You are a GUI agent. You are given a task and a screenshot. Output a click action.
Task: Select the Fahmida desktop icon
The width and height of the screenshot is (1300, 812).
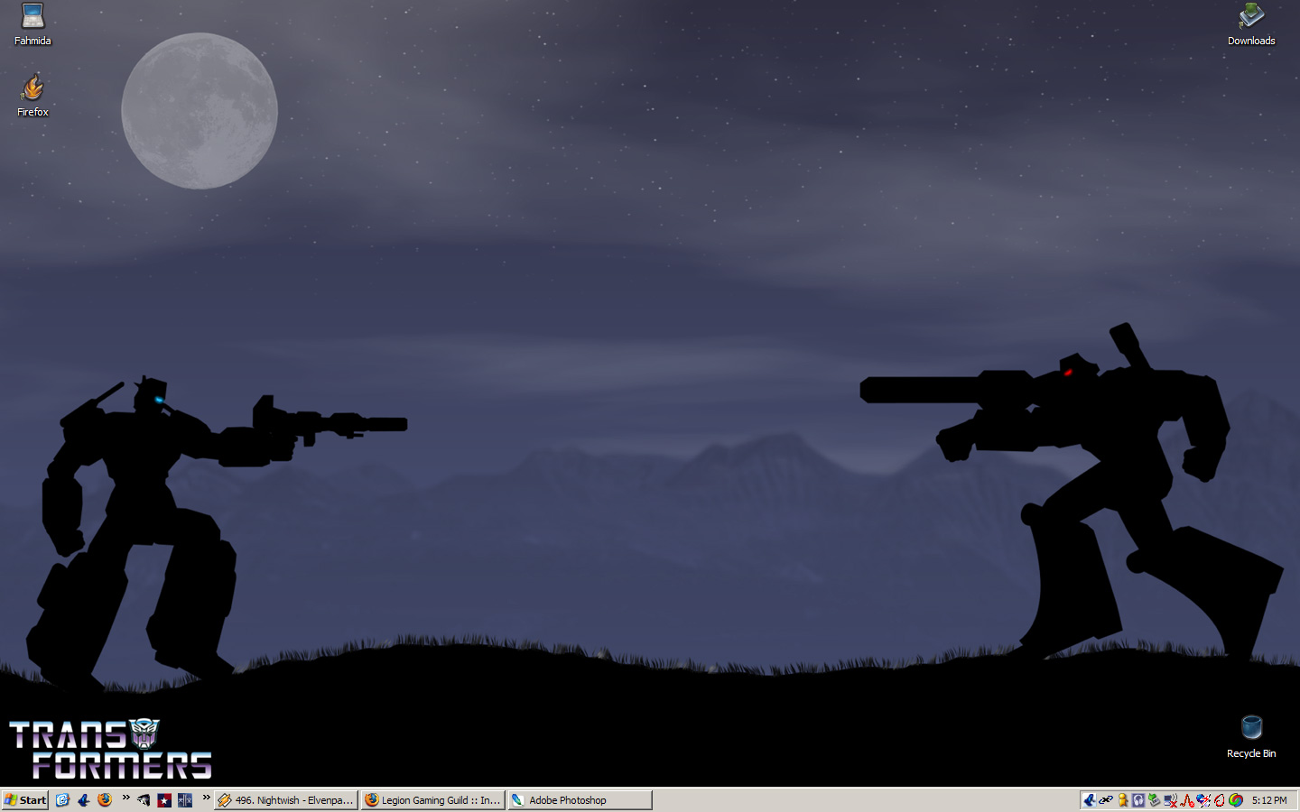(32, 24)
